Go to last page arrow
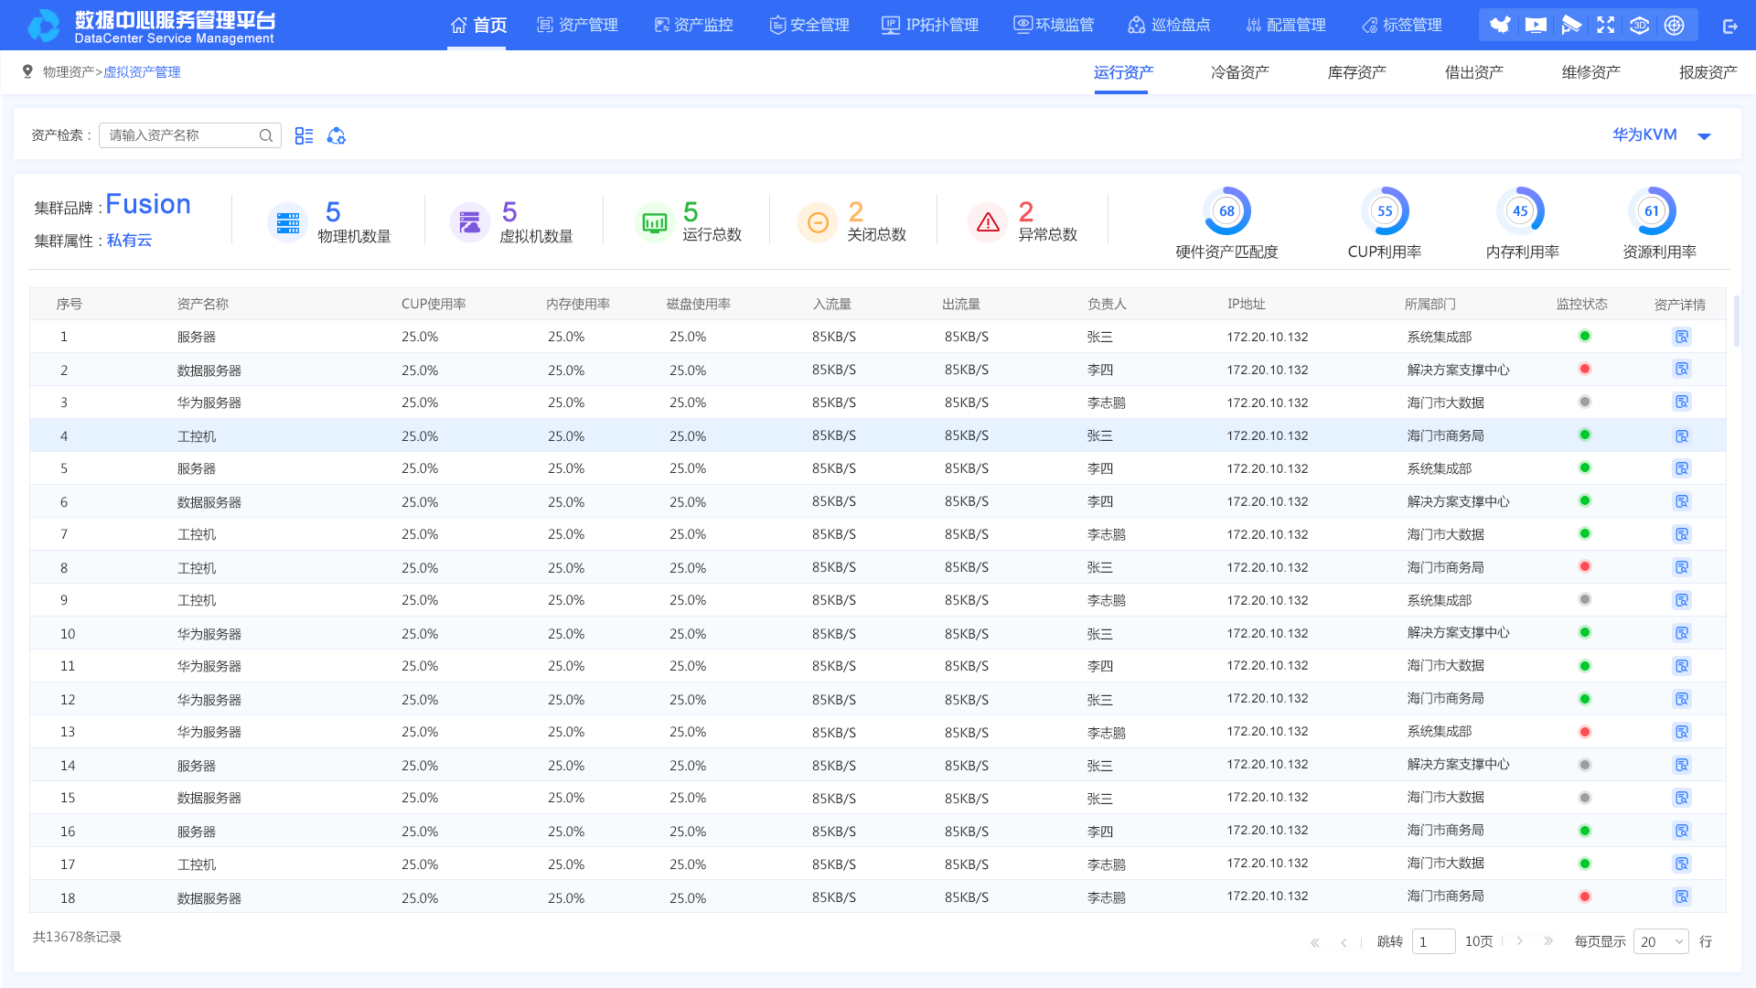 pyautogui.click(x=1548, y=941)
